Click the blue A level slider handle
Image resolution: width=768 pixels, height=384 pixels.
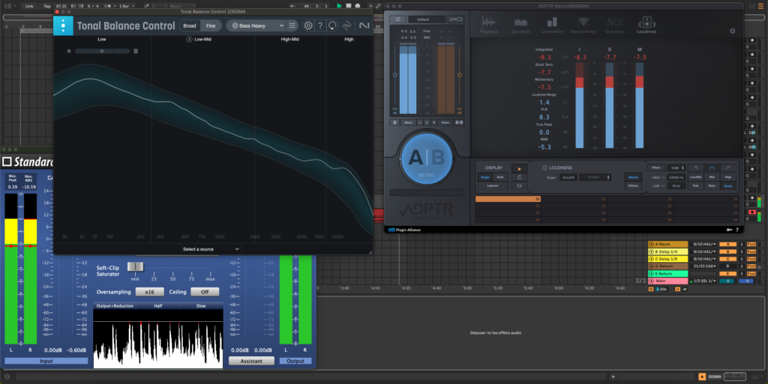pos(394,76)
